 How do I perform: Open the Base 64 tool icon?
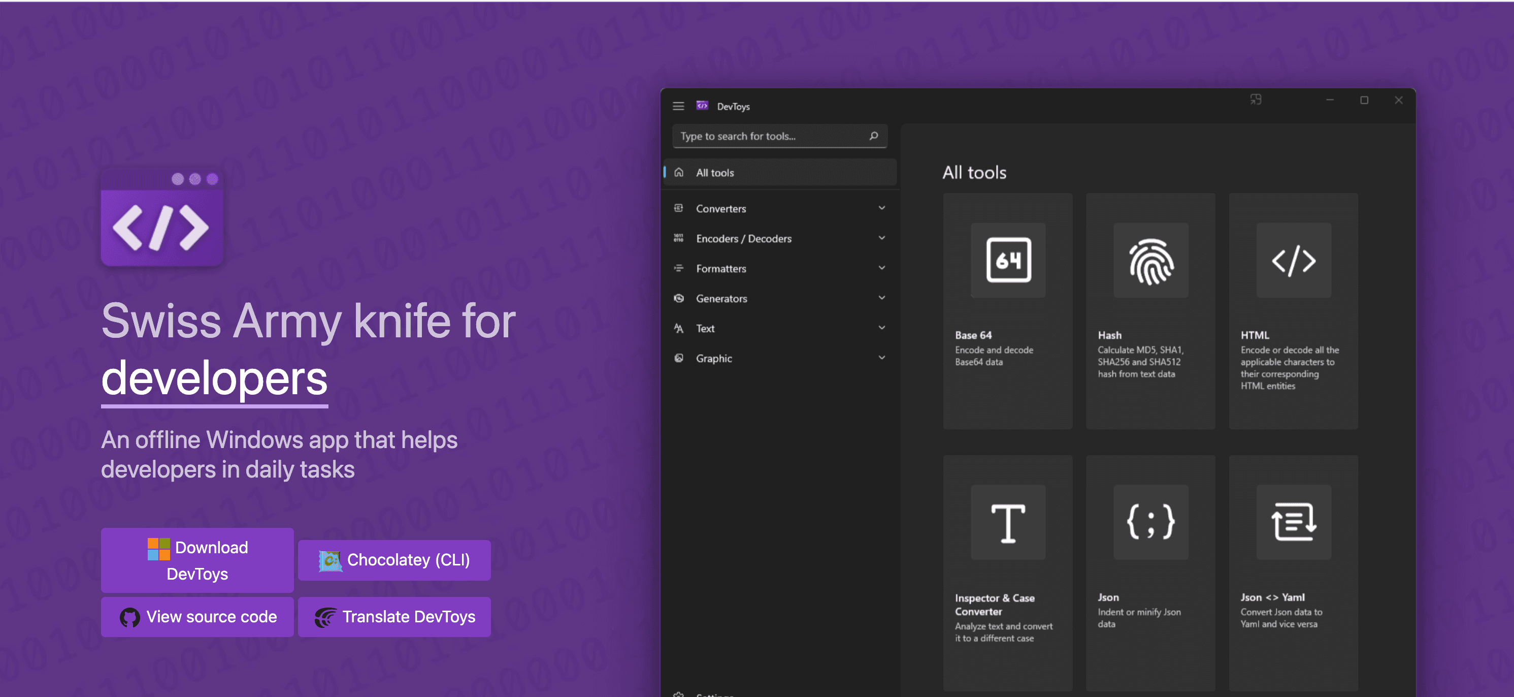pyautogui.click(x=1008, y=260)
